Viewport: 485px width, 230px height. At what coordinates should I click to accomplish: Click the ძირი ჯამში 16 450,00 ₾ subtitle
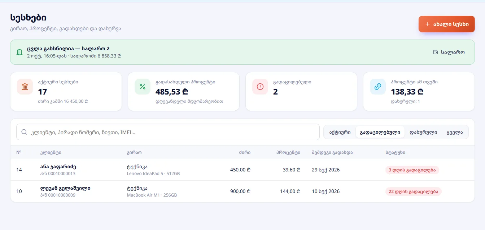click(63, 101)
